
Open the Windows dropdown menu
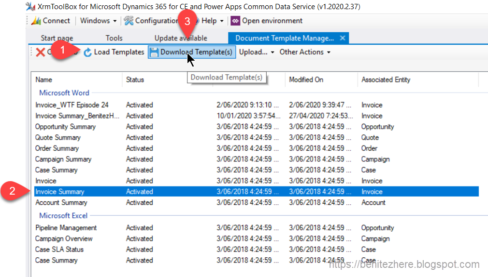click(98, 21)
